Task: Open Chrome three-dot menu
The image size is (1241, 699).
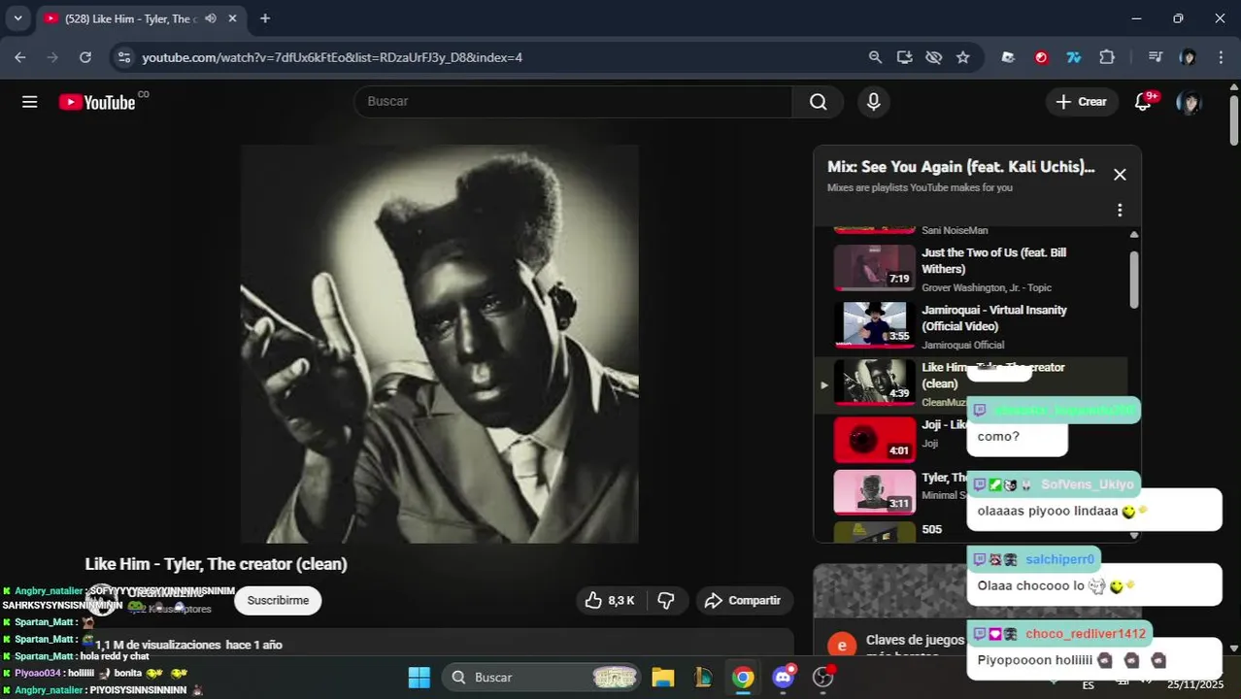Action: click(1221, 57)
